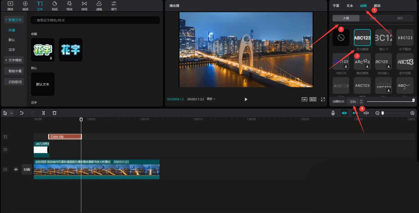Open the 特效 effects panel

[69, 6]
